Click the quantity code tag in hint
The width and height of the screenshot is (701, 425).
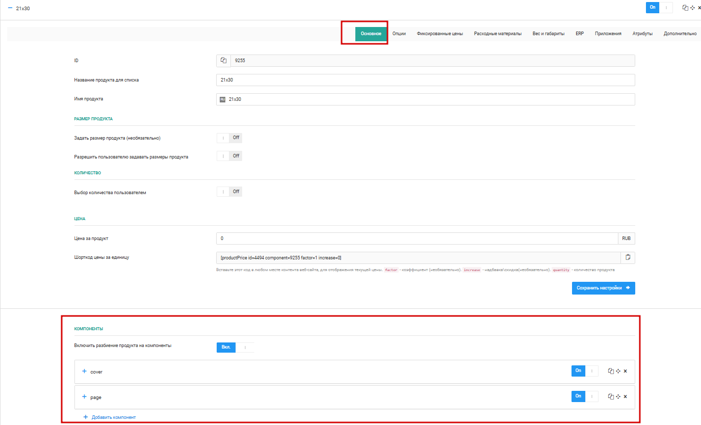pos(561,270)
